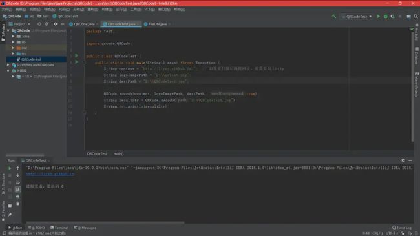Click the QRCodeTest breadcrumb in navigation bar

coord(65,16)
